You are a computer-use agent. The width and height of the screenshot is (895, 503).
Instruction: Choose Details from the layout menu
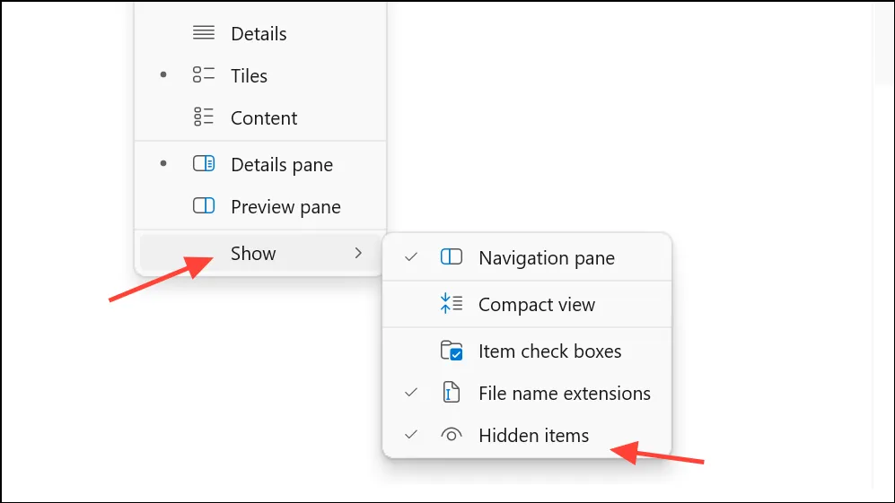point(259,34)
